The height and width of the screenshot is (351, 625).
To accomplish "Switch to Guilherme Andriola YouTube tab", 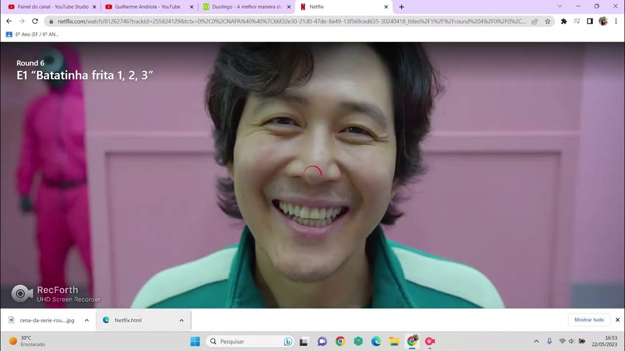I will point(149,7).
